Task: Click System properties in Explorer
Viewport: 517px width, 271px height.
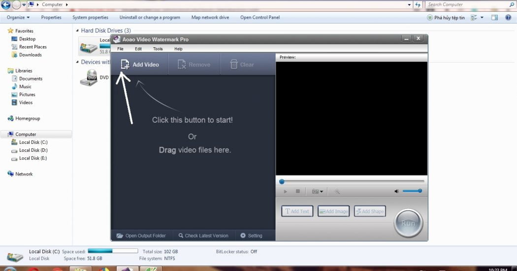Action: pos(90,18)
